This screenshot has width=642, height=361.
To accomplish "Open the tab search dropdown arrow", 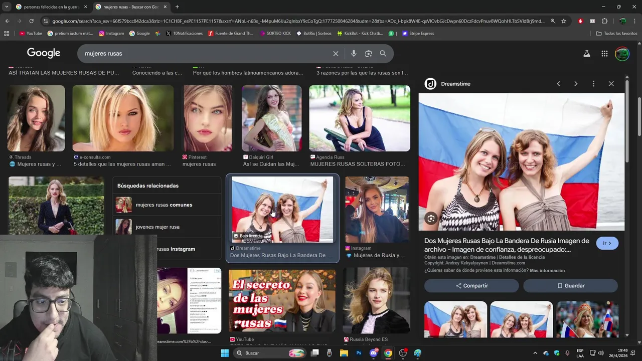I will pyautogui.click(x=6, y=7).
